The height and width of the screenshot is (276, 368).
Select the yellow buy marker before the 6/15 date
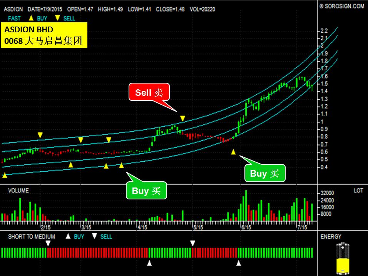pos(233,152)
